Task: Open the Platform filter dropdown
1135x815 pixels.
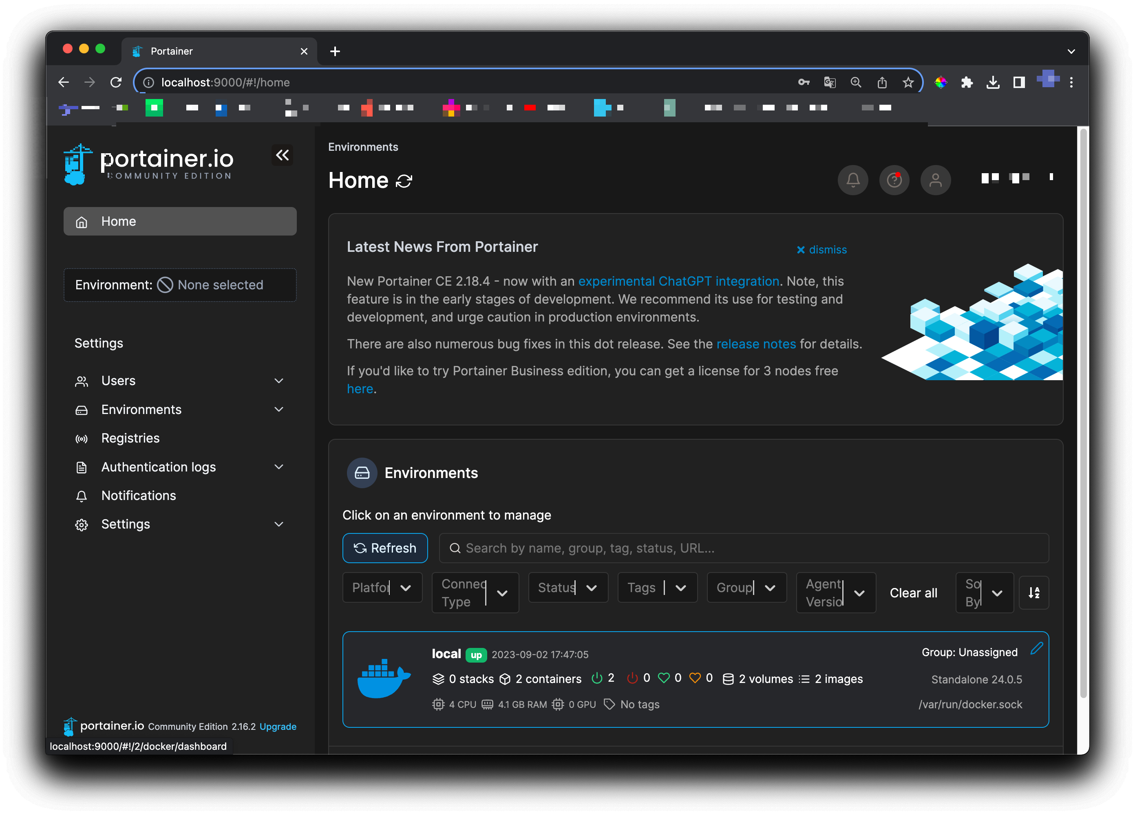Action: (x=382, y=587)
